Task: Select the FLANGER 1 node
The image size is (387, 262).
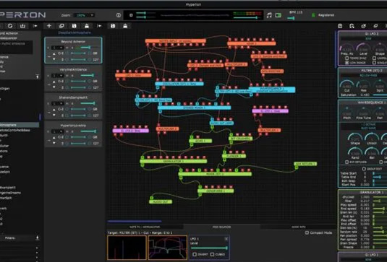Action: (234, 156)
